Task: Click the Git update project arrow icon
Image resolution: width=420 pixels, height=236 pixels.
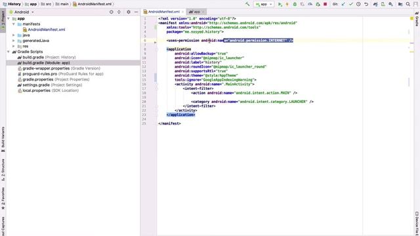Action: (343, 4)
